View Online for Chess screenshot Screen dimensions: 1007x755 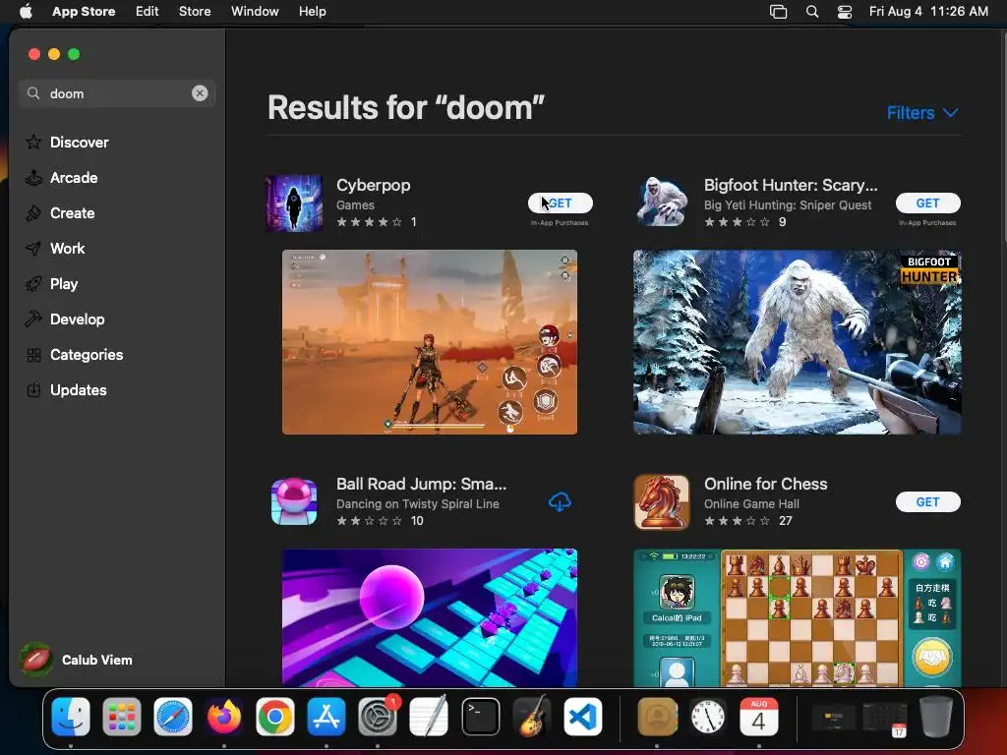tap(797, 617)
